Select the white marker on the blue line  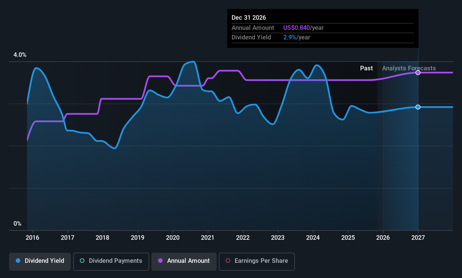[418, 107]
